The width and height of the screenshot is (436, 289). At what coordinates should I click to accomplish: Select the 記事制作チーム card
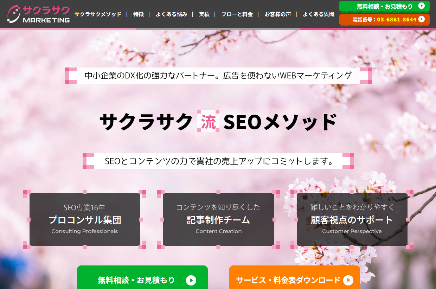coord(218,219)
